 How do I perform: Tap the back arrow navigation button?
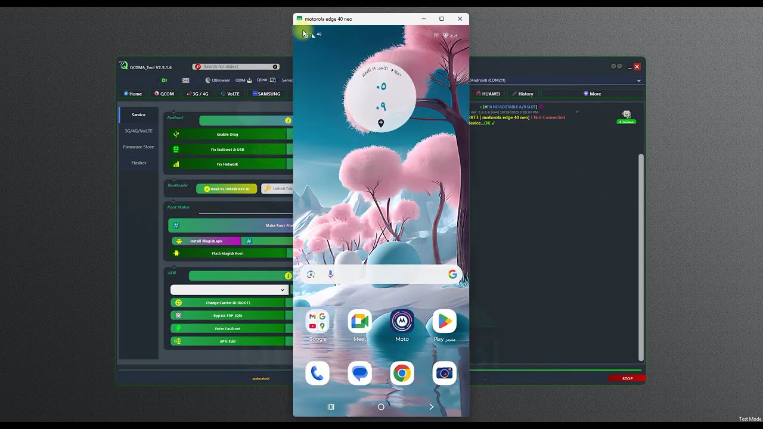click(x=432, y=407)
